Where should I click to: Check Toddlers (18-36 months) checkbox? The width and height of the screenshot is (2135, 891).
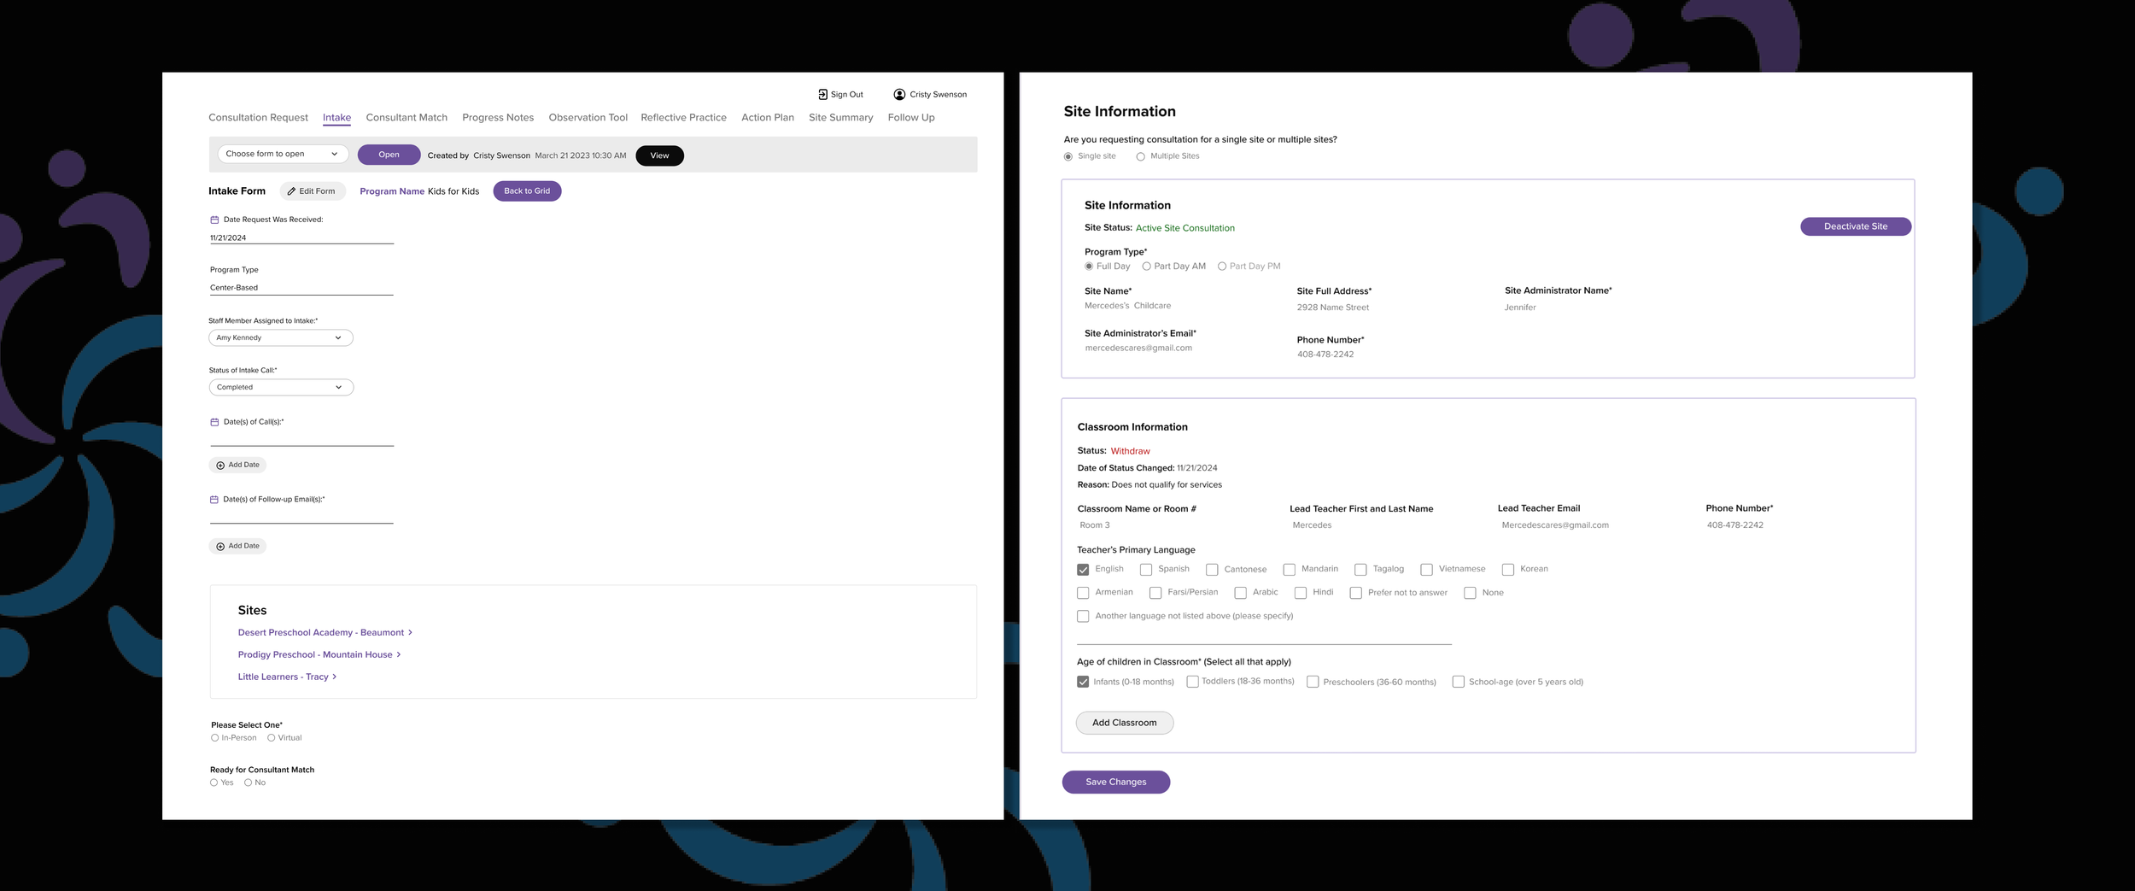click(x=1192, y=682)
